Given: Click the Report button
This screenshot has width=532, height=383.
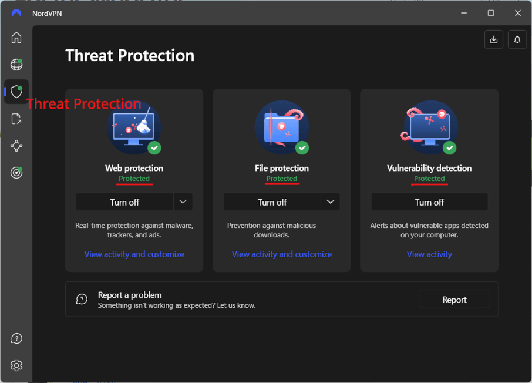Looking at the screenshot, I should [454, 300].
